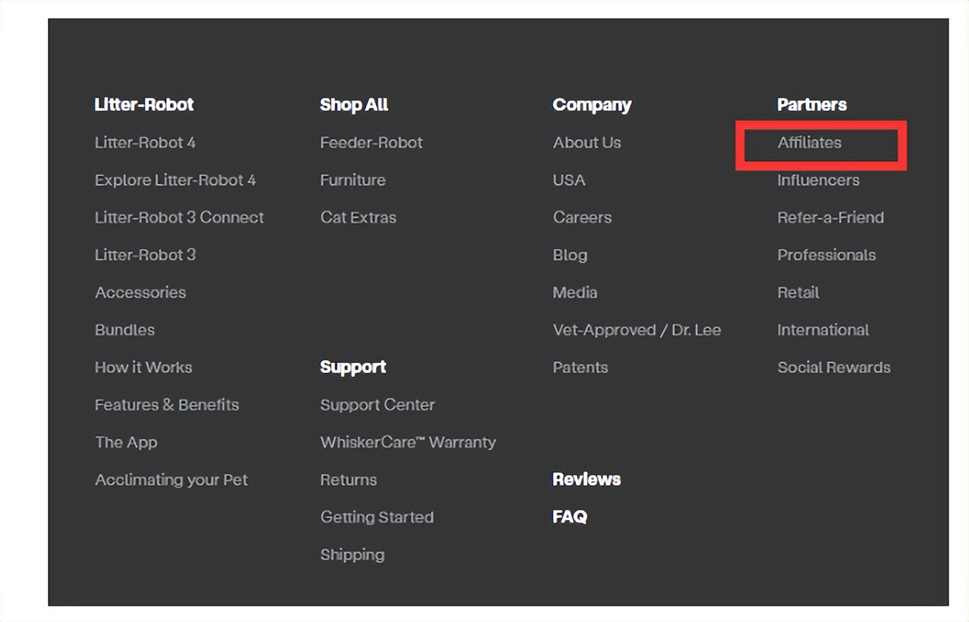Open the Social Rewards link

tap(834, 367)
